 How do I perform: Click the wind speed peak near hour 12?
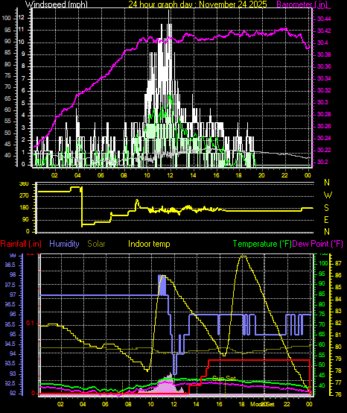click(168, 11)
